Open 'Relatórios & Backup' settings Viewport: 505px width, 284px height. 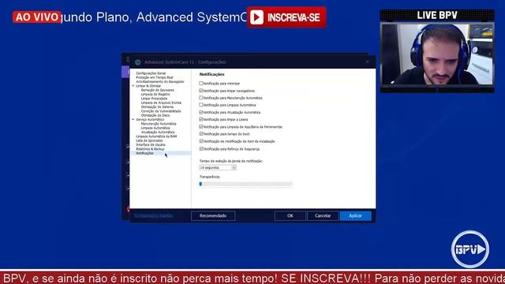click(x=150, y=149)
